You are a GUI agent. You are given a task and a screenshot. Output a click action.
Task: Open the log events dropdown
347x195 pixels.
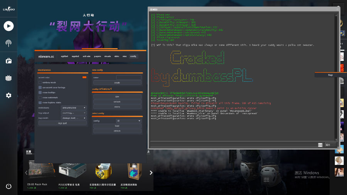[74, 118]
